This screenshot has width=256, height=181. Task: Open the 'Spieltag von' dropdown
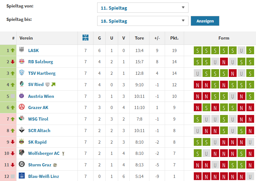pos(143,8)
